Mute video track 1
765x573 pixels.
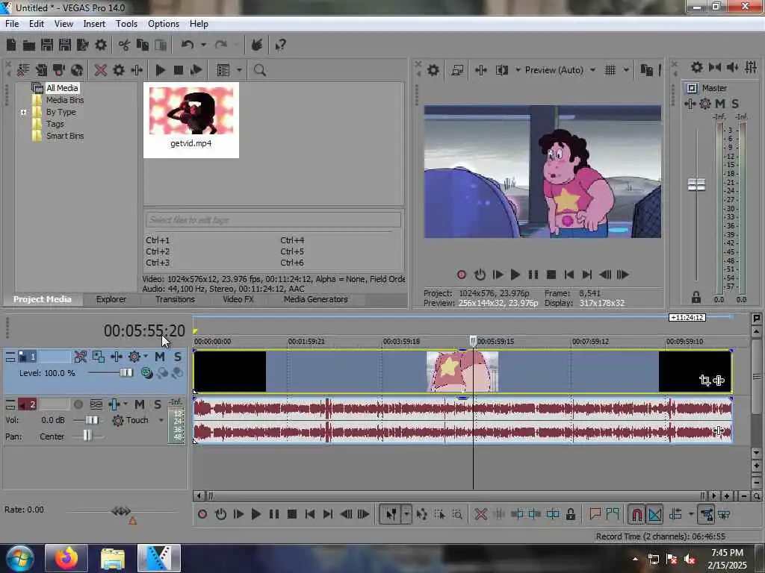click(x=160, y=357)
